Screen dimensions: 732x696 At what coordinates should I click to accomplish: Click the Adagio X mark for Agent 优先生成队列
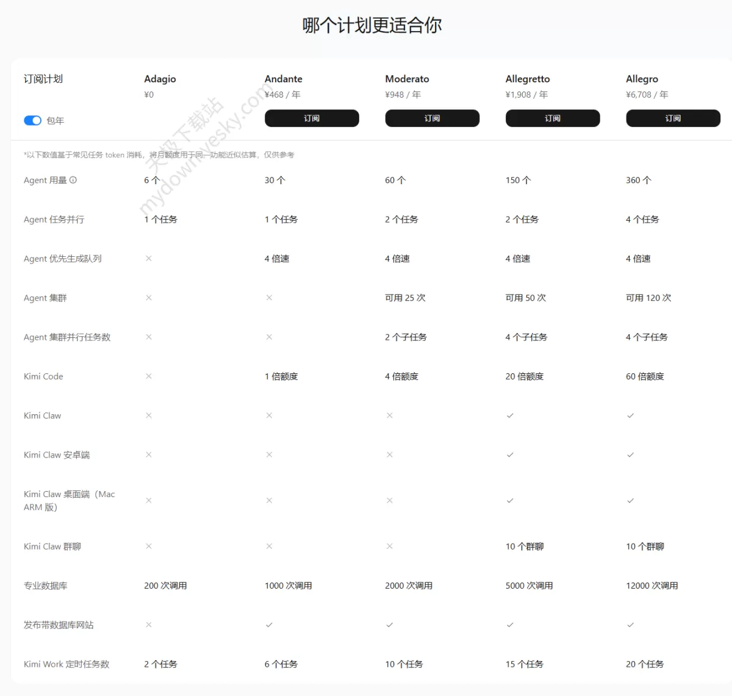[148, 259]
